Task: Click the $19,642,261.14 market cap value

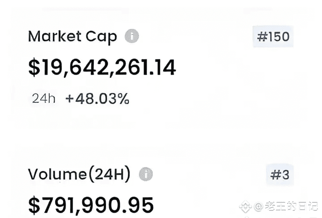Action: click(102, 67)
